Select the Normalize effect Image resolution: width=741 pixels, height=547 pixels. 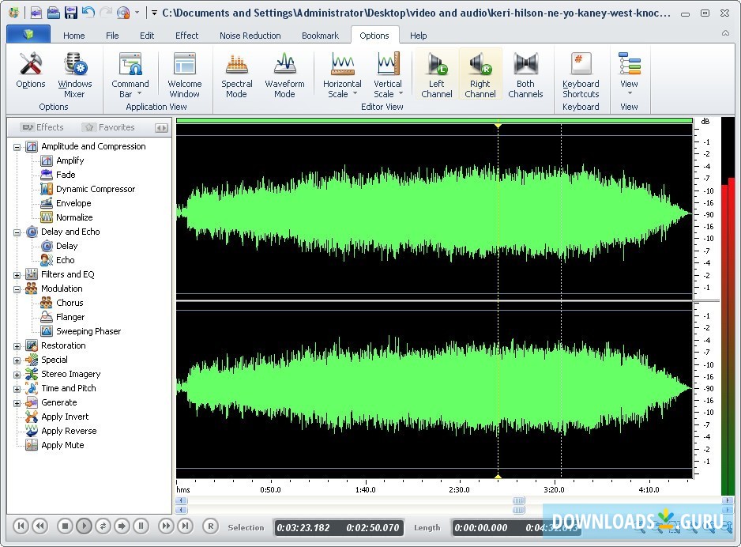74,217
